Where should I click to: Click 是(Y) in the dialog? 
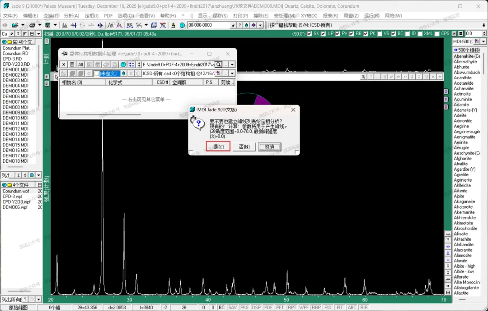coord(218,146)
